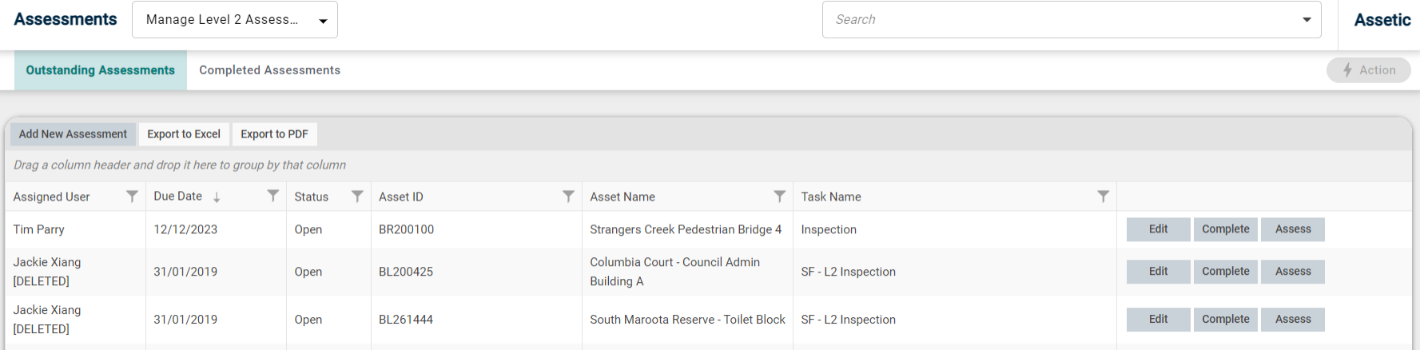Sort by the Asset Name column header
The image size is (1420, 350).
[x=622, y=197]
